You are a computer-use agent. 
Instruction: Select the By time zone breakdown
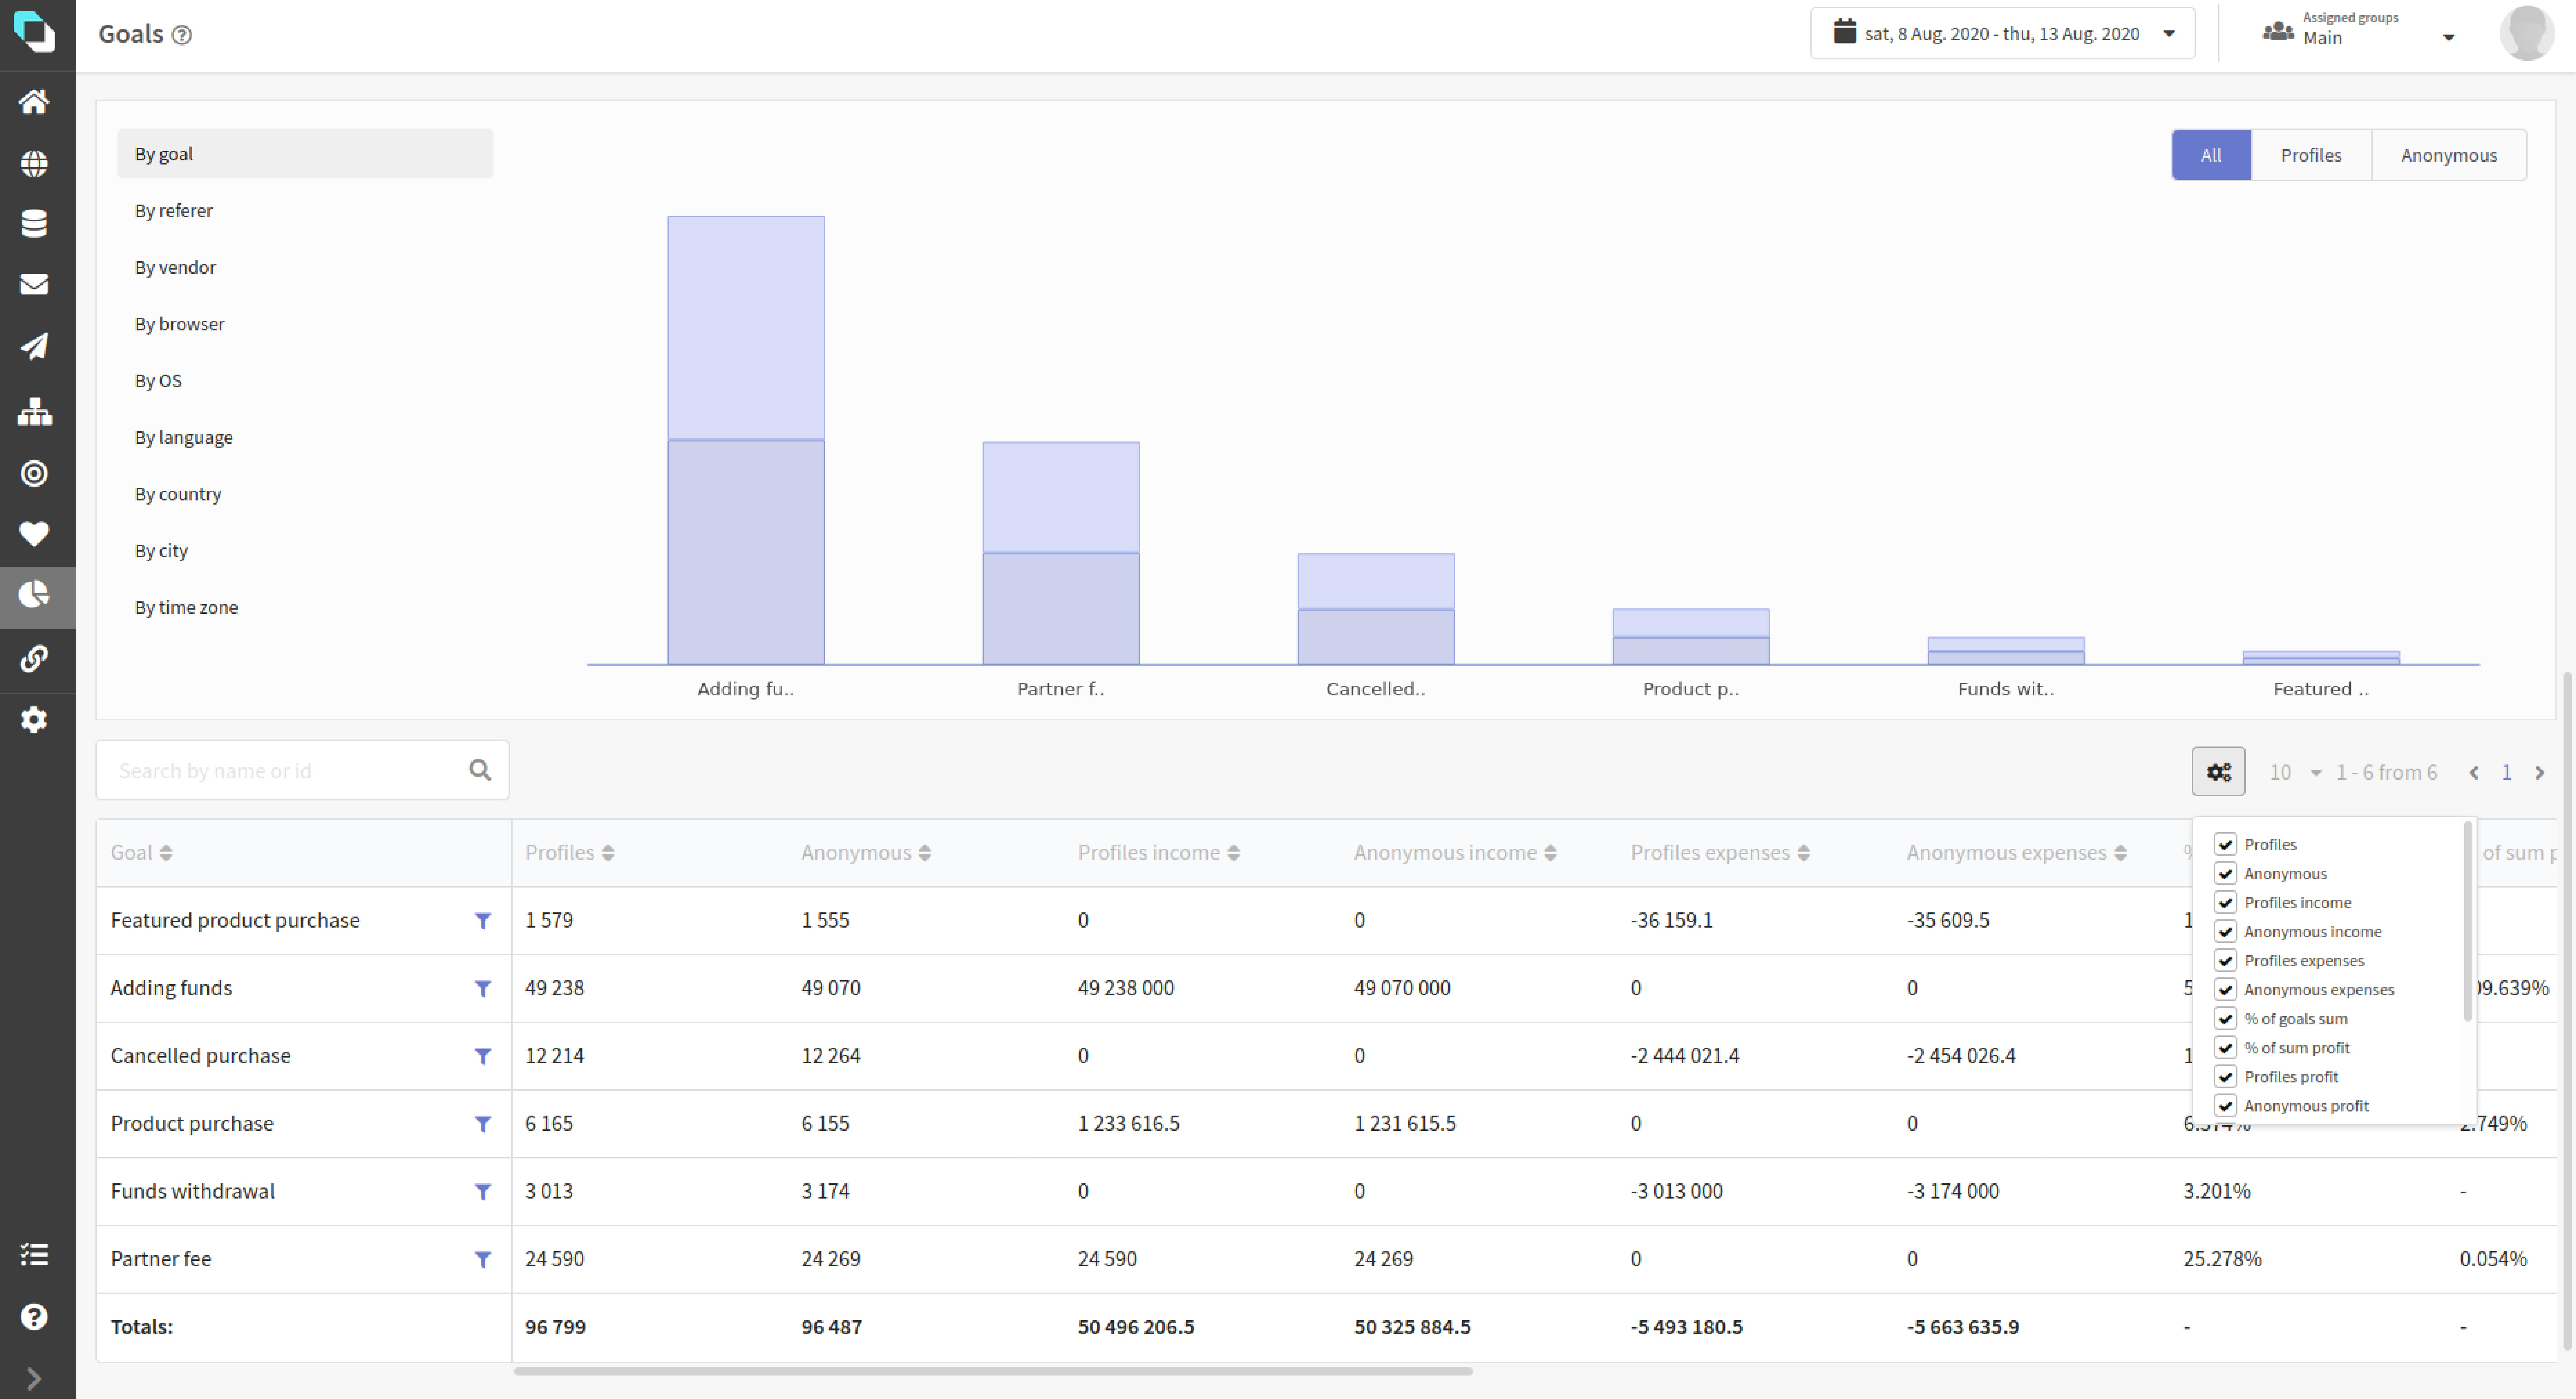pos(305,607)
